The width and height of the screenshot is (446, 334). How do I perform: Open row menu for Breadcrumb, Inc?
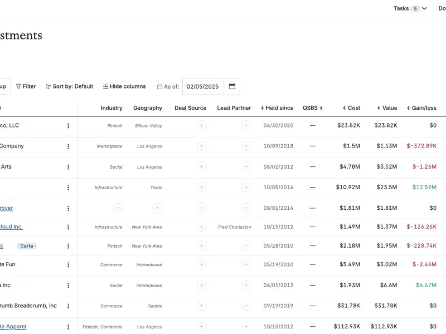click(68, 306)
